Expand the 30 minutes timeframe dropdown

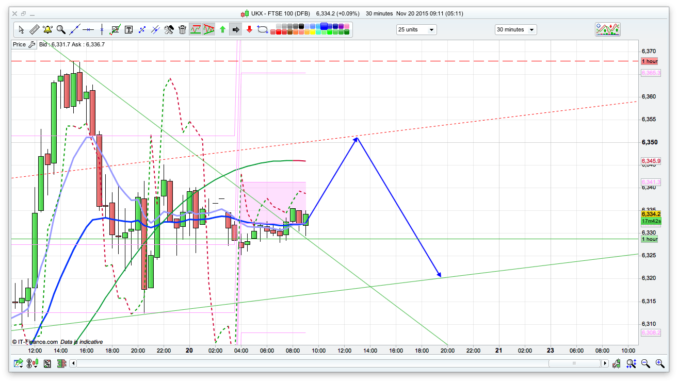[x=515, y=29]
